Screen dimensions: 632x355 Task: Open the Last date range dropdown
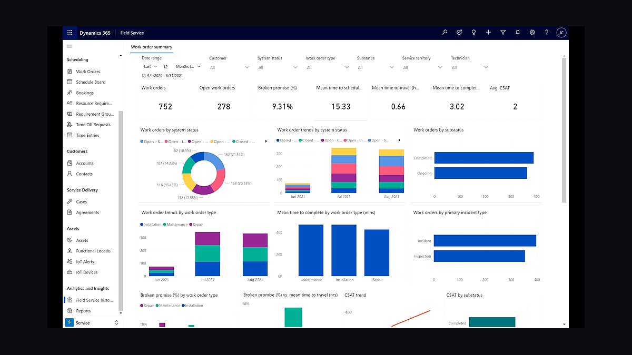point(150,67)
